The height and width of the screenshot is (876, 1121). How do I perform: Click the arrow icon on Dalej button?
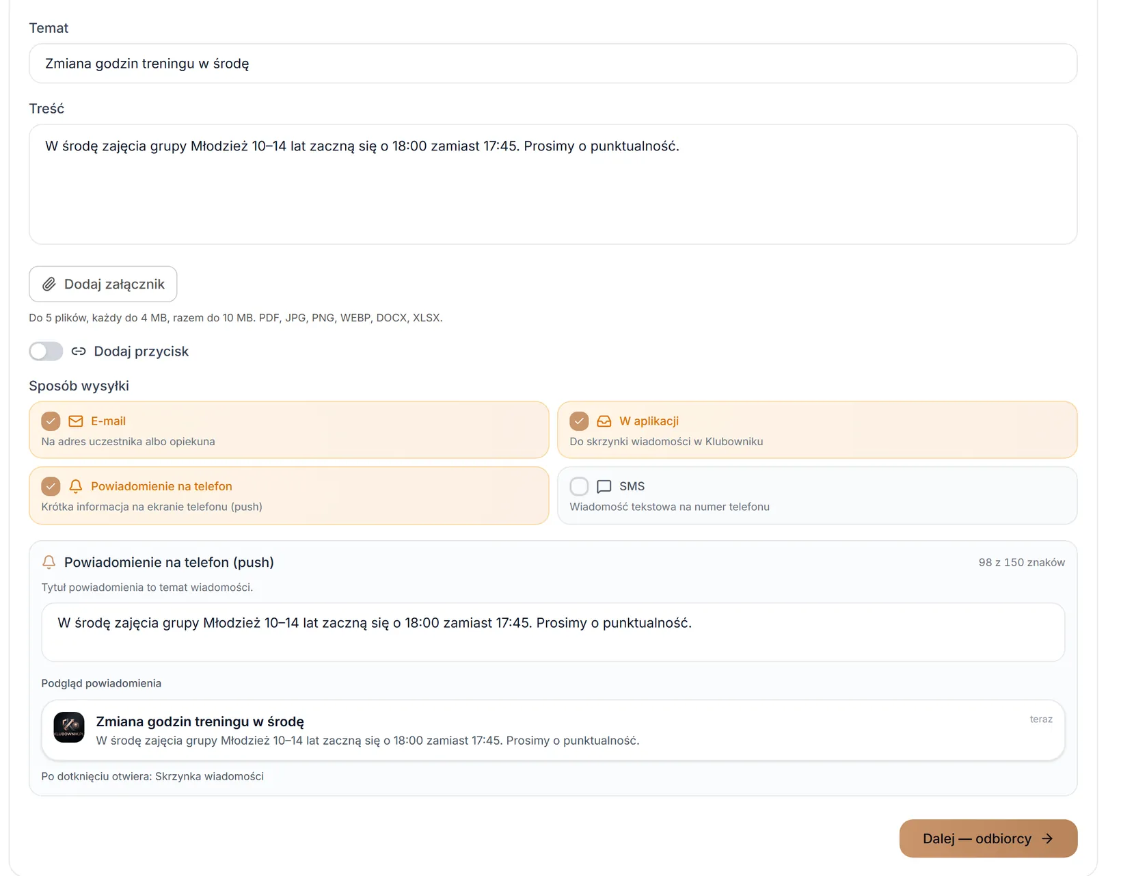(1047, 838)
